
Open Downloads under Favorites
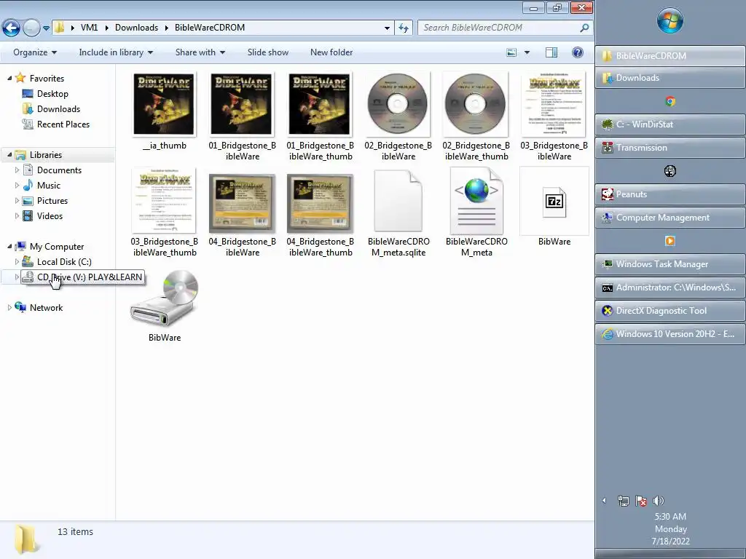[x=58, y=109]
